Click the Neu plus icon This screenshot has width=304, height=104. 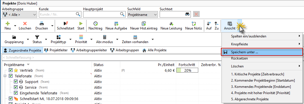click(x=8, y=24)
